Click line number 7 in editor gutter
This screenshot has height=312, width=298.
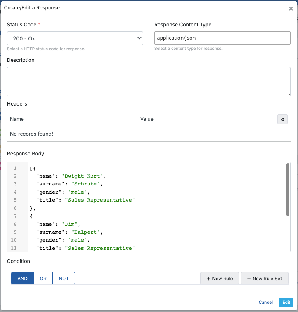tap(15, 216)
